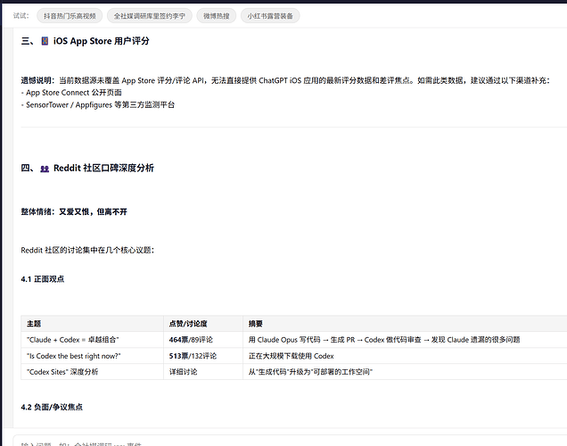Click the bold label '遗憾说明'
The image size is (567, 446).
click(37, 80)
